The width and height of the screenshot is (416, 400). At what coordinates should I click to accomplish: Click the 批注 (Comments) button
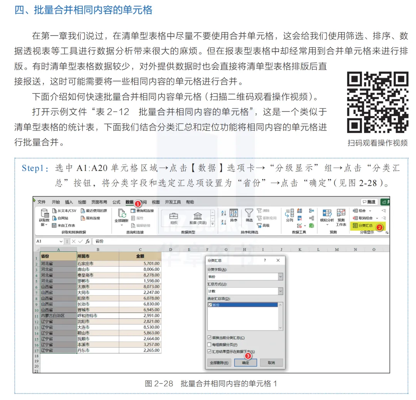[369, 202]
